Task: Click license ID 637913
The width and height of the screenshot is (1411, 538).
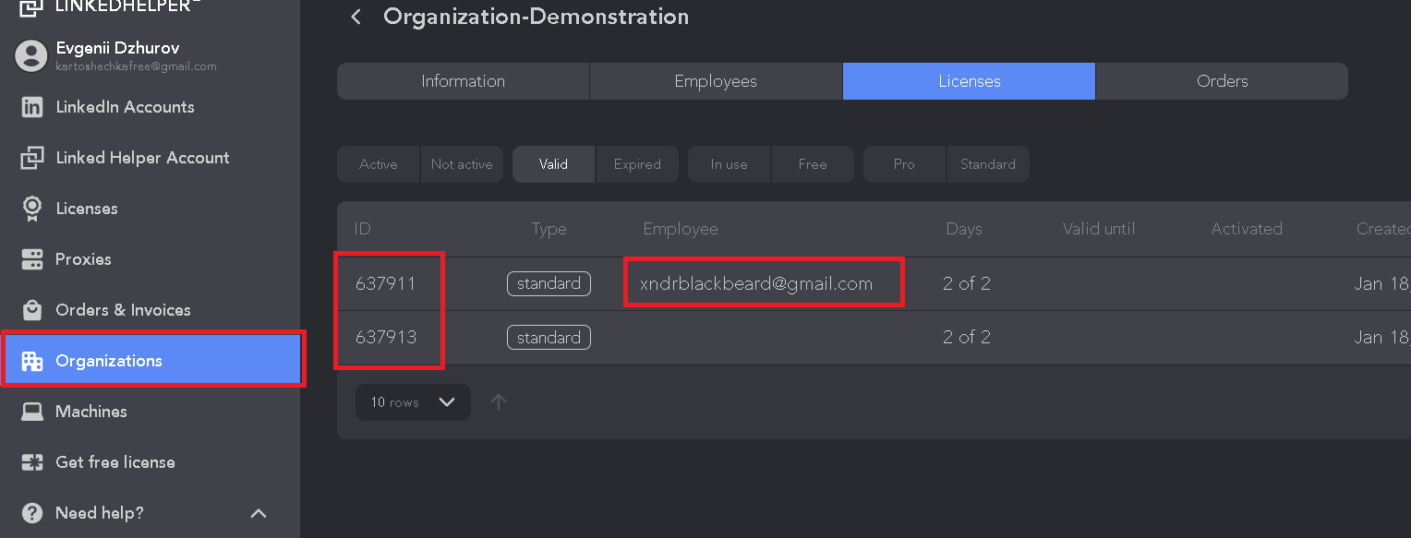Action: point(385,338)
